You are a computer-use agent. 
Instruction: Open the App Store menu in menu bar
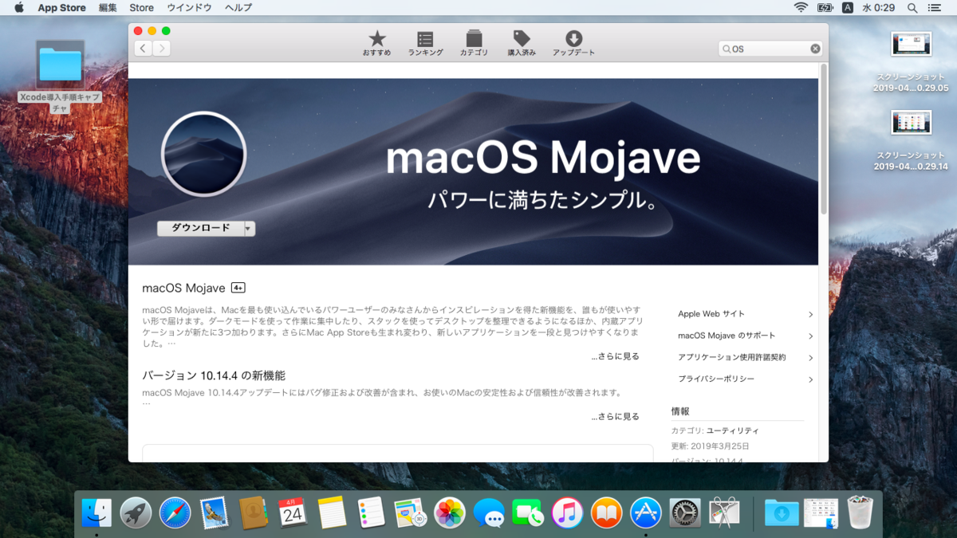[61, 7]
